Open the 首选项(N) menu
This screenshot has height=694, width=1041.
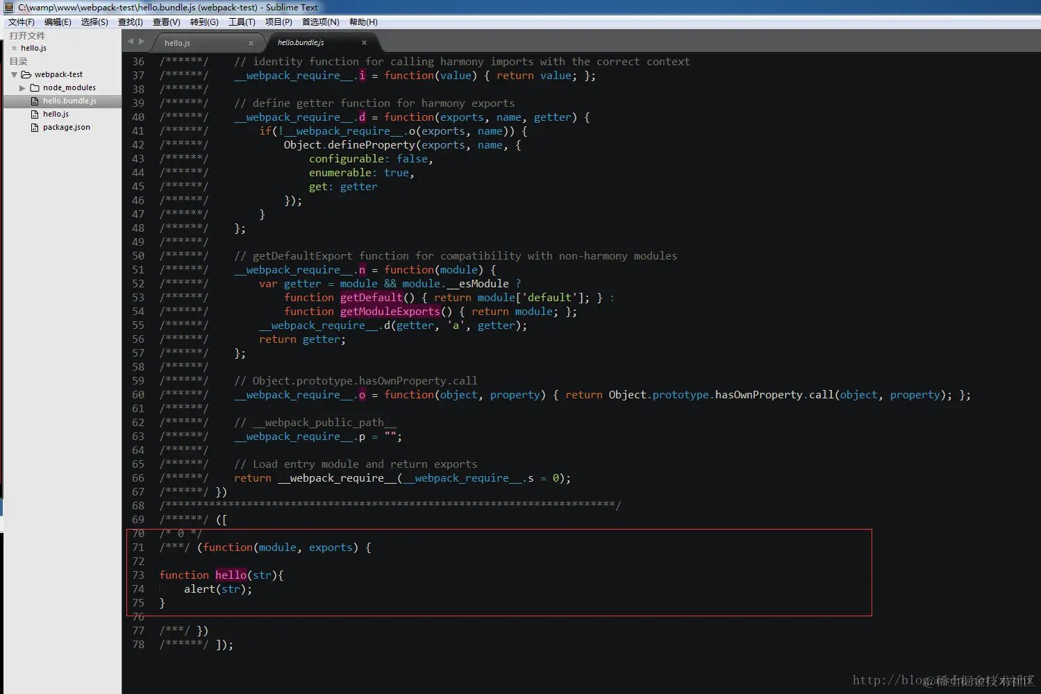319,22
